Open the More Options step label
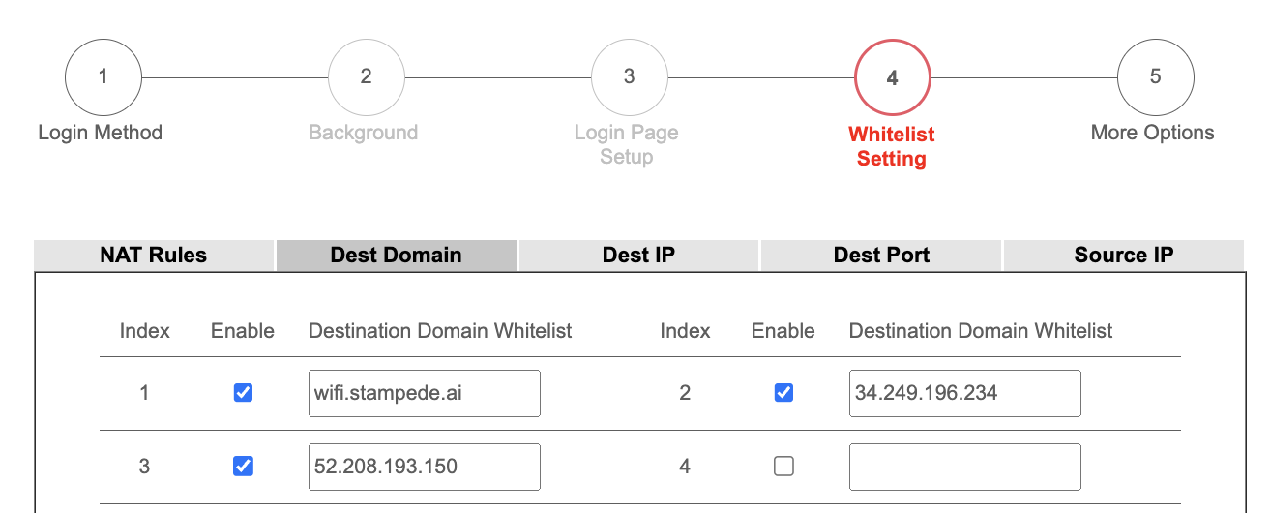The image size is (1271, 513). tap(1152, 133)
